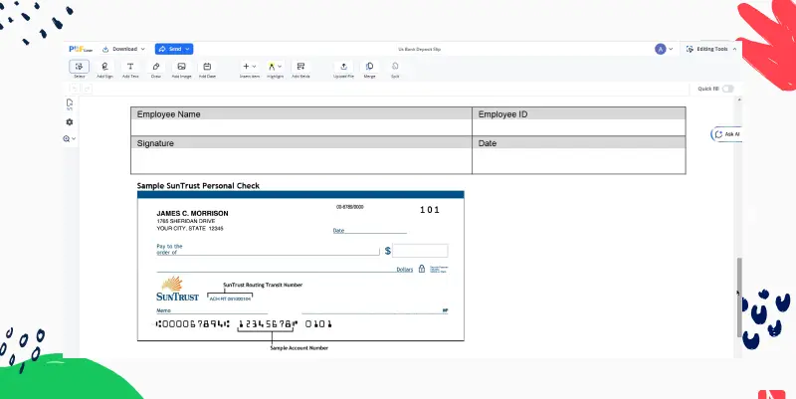Expand the Download dropdown arrow
The height and width of the screenshot is (399, 796).
[x=143, y=49]
